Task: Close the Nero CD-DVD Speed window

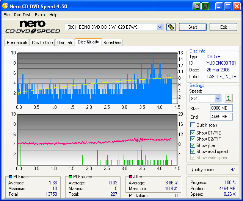Action: (x=237, y=6)
